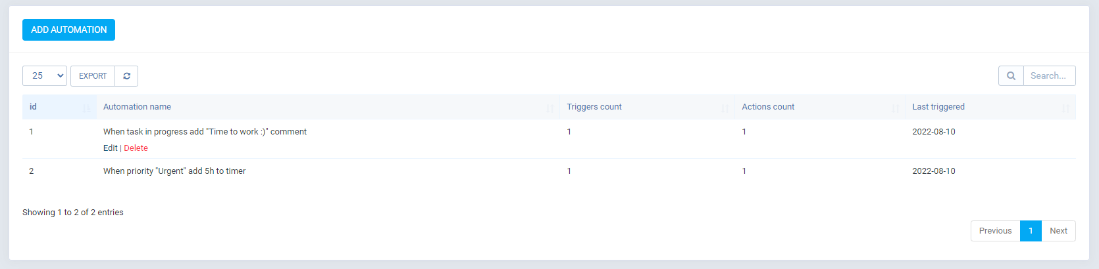Viewport: 1099px width, 269px height.
Task: Click Actions count sort arrows icon
Action: point(895,108)
